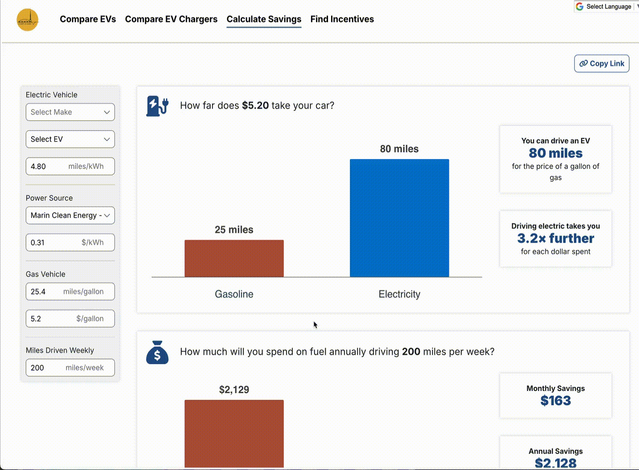Click the 'How far does $5.20 take your car?' heading

257,105
